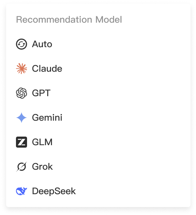
Task: Click the black GLM Z icon
Action: tap(22, 142)
